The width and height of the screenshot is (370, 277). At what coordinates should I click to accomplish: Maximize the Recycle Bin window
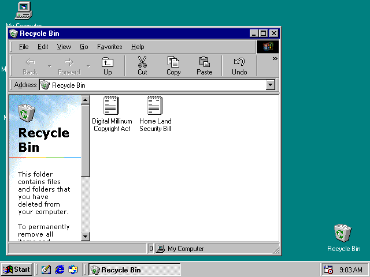pos(263,33)
